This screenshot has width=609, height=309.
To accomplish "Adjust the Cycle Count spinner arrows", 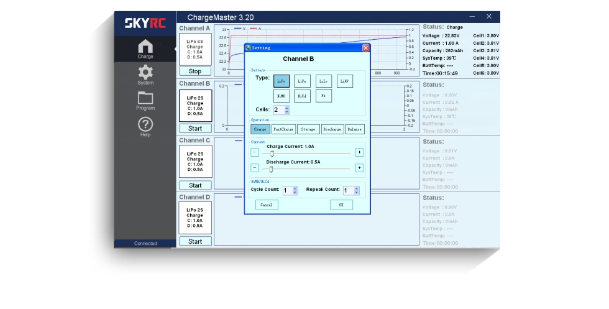I will click(x=295, y=190).
